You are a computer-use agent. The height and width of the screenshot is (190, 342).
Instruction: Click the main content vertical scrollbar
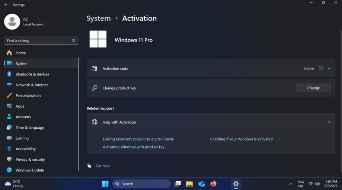click(x=341, y=101)
